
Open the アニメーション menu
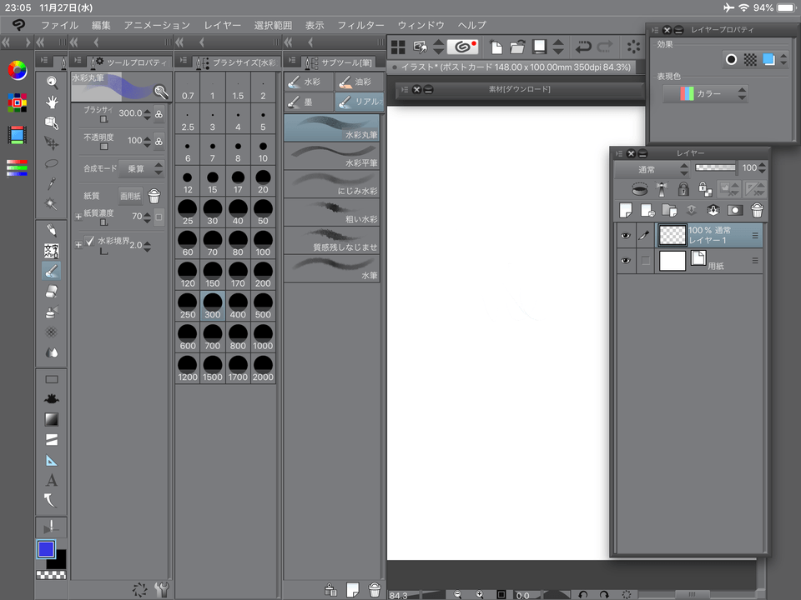157,25
